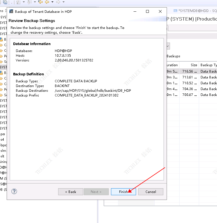Switch to the *SYSTEMDB@HDD SQL editor tab
Image resolution: width=217 pixels, height=223 pixels.
click(195, 11)
